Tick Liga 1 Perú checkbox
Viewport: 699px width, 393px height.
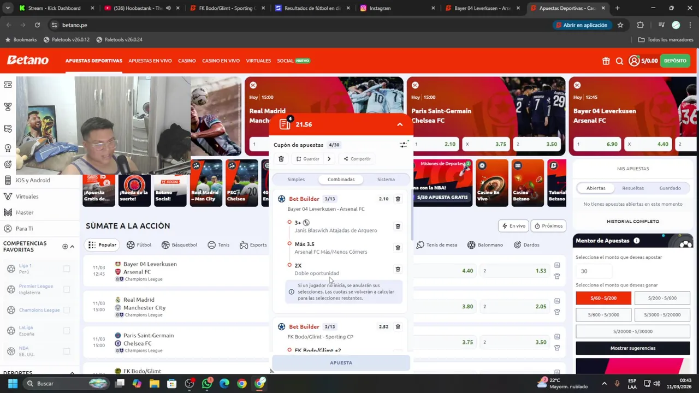(67, 269)
